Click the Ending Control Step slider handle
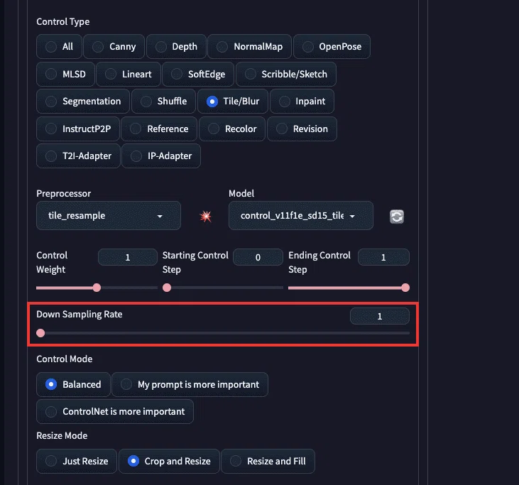The width and height of the screenshot is (519, 485). pyautogui.click(x=405, y=288)
